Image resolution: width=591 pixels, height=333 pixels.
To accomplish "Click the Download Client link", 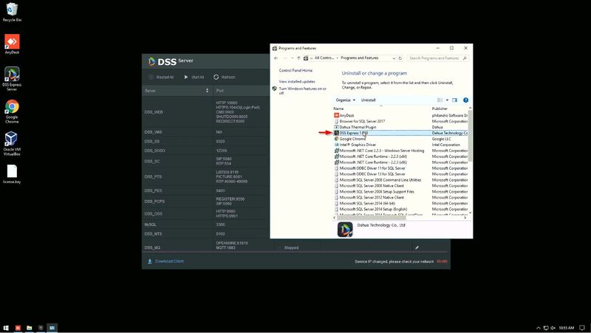I will point(169,261).
